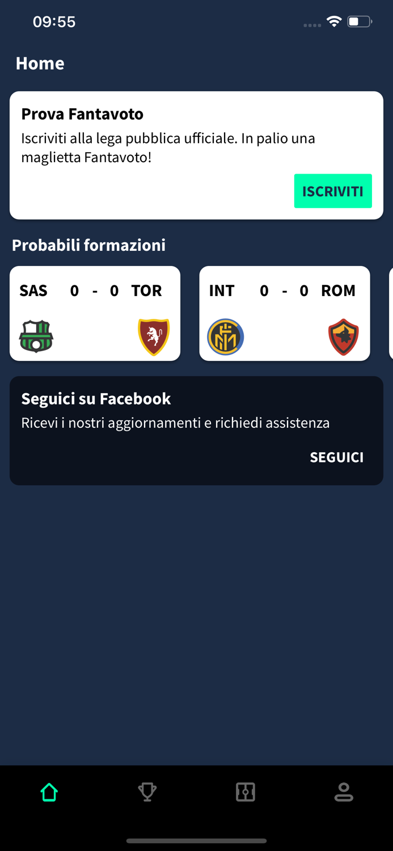Tap the Sassuolo club crest
This screenshot has width=393, height=851.
pos(36,336)
